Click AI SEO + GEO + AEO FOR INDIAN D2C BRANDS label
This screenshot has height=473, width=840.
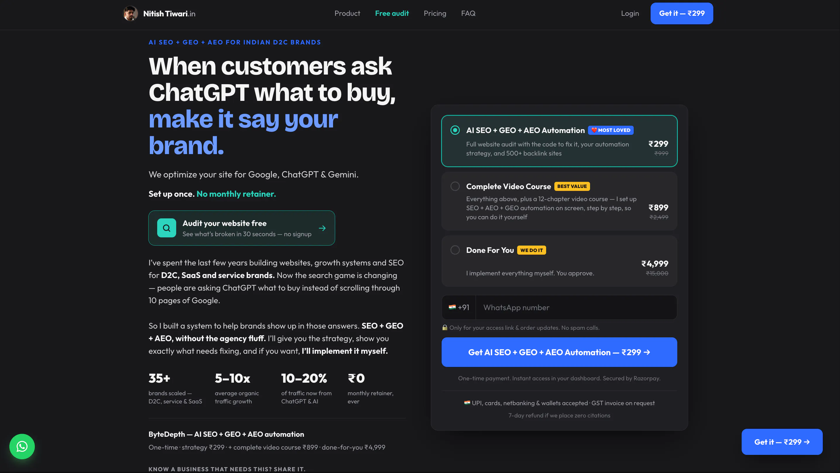pos(235,42)
